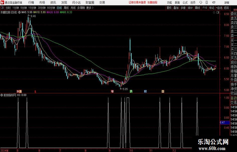Open the 公式 menu
The width and height of the screenshot is (237, 152).
tap(185, 2)
